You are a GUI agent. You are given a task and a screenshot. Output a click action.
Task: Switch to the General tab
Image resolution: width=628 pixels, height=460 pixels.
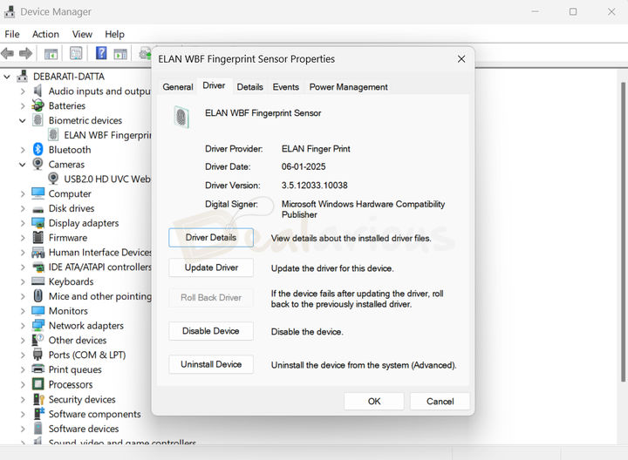[177, 87]
